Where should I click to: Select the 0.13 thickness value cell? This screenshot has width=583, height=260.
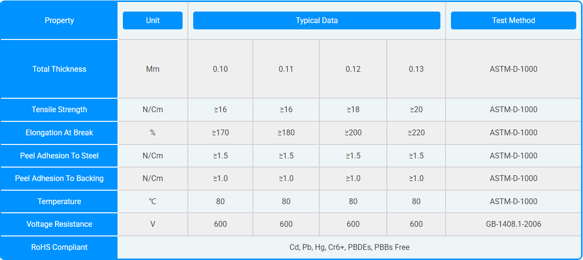point(416,69)
